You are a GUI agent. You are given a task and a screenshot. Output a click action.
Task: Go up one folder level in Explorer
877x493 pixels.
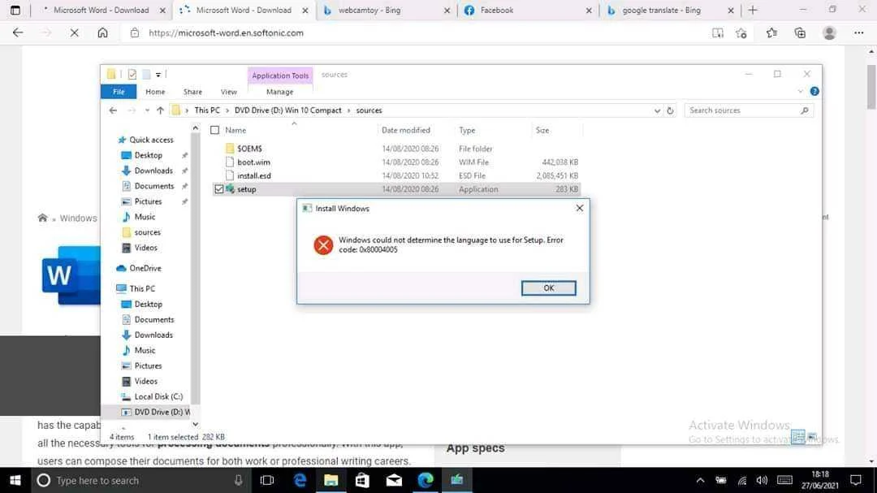[160, 110]
